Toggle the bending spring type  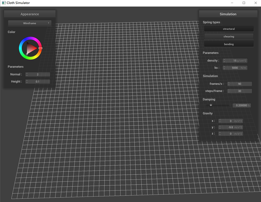229,44
